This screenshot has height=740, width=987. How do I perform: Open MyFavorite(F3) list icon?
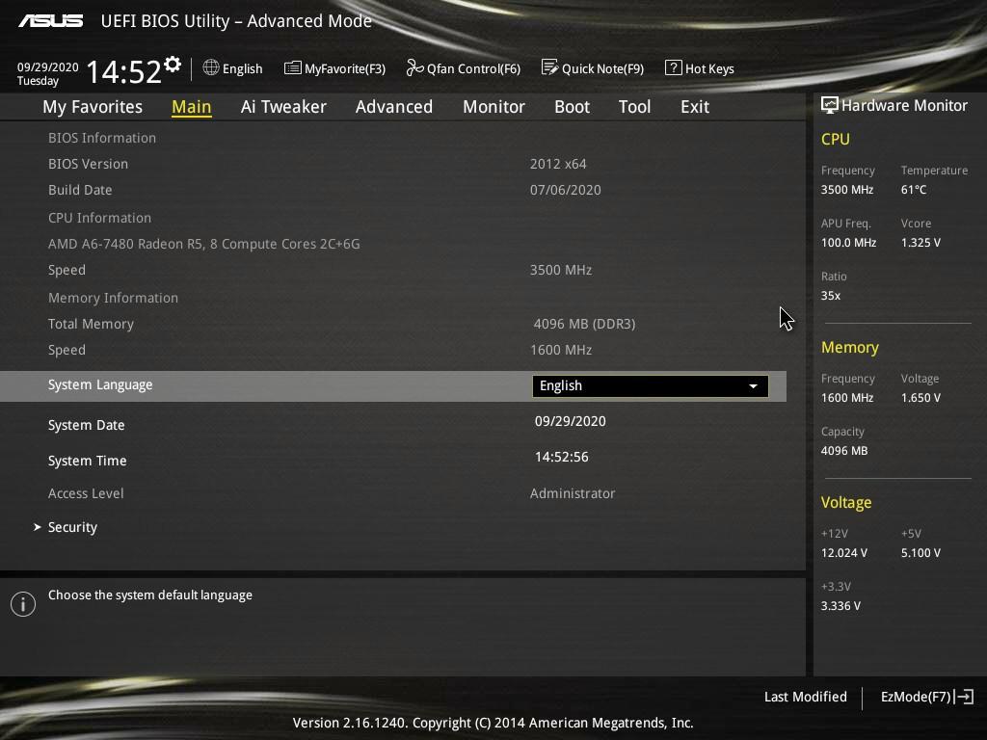coord(293,68)
